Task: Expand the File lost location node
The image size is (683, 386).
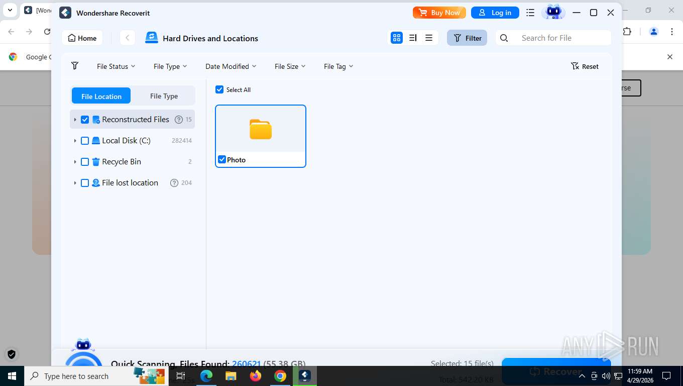Action: point(75,183)
